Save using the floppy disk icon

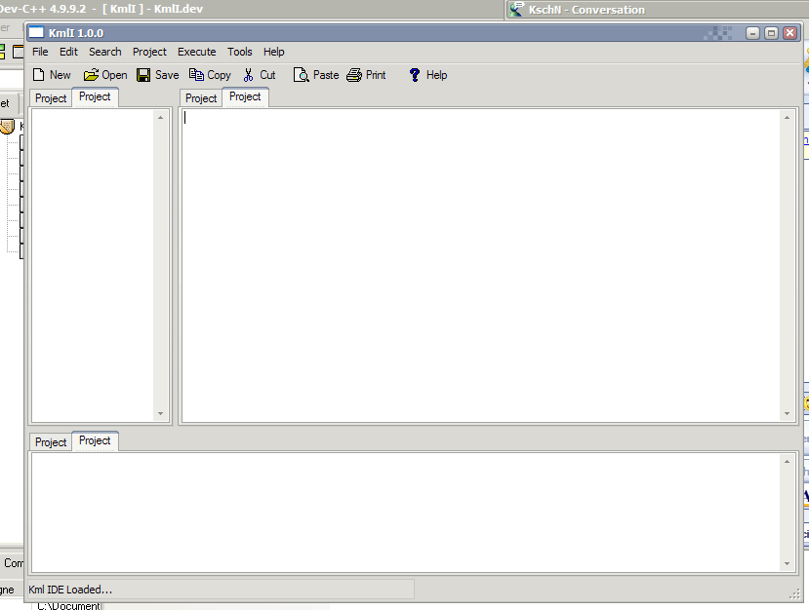(143, 75)
